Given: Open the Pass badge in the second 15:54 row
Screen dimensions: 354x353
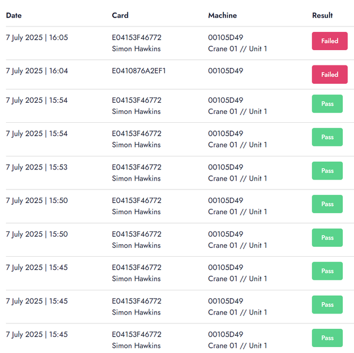Looking at the screenshot, I should 327,138.
